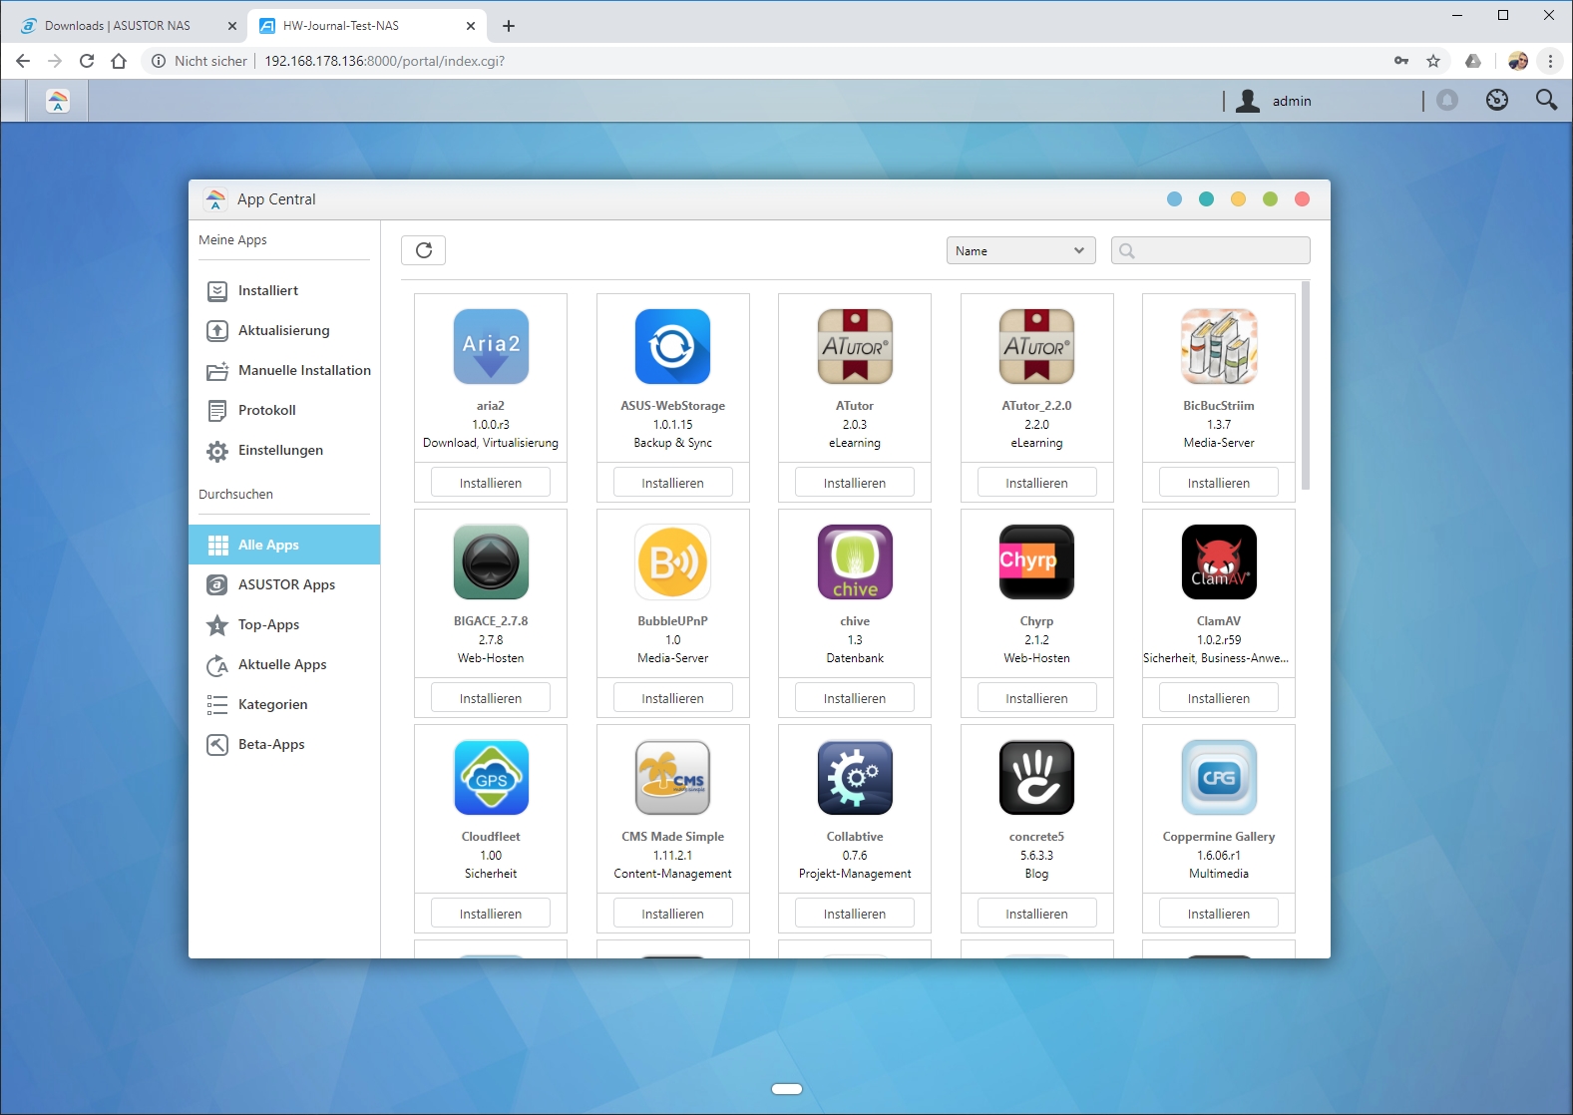Open Manuelle Installation
The height and width of the screenshot is (1115, 1573).
[x=284, y=370]
